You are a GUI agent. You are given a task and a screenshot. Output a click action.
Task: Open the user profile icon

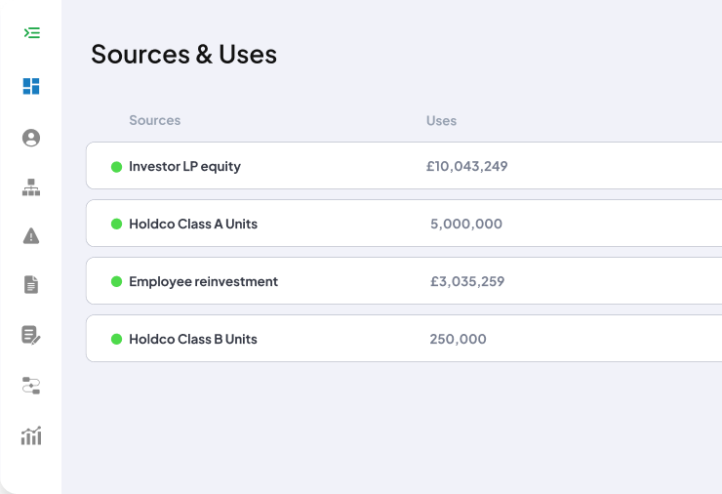[31, 138]
